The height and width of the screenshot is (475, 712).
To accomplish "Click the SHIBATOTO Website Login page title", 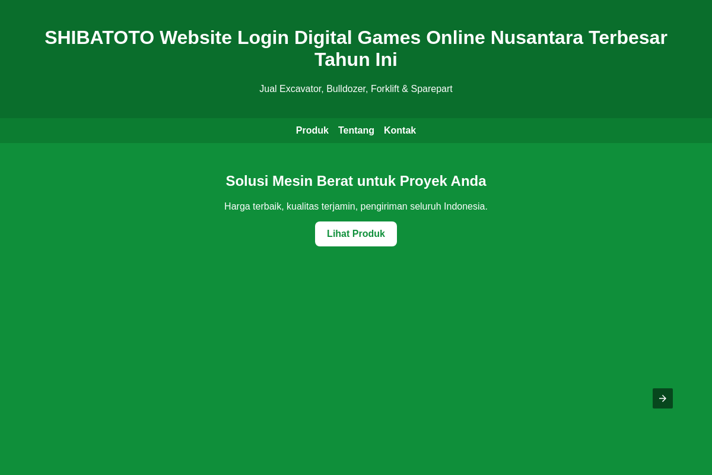I will point(356,49).
